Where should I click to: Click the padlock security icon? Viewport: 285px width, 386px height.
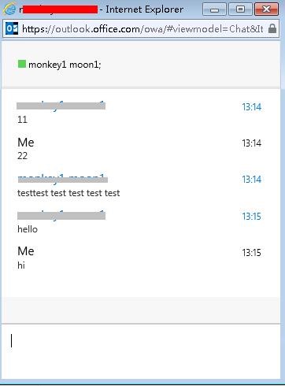(x=272, y=28)
